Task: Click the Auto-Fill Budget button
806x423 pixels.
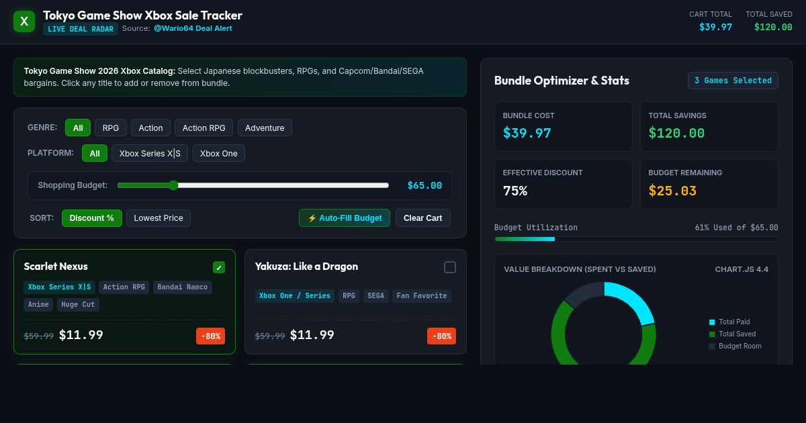Action: point(345,218)
